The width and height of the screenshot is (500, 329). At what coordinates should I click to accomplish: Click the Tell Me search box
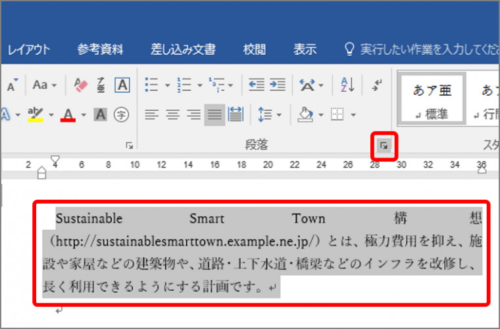[429, 50]
